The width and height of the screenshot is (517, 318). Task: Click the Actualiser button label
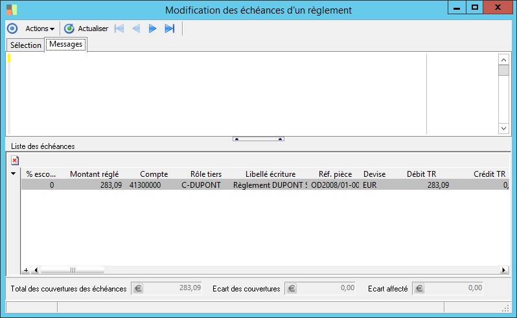pyautogui.click(x=93, y=28)
